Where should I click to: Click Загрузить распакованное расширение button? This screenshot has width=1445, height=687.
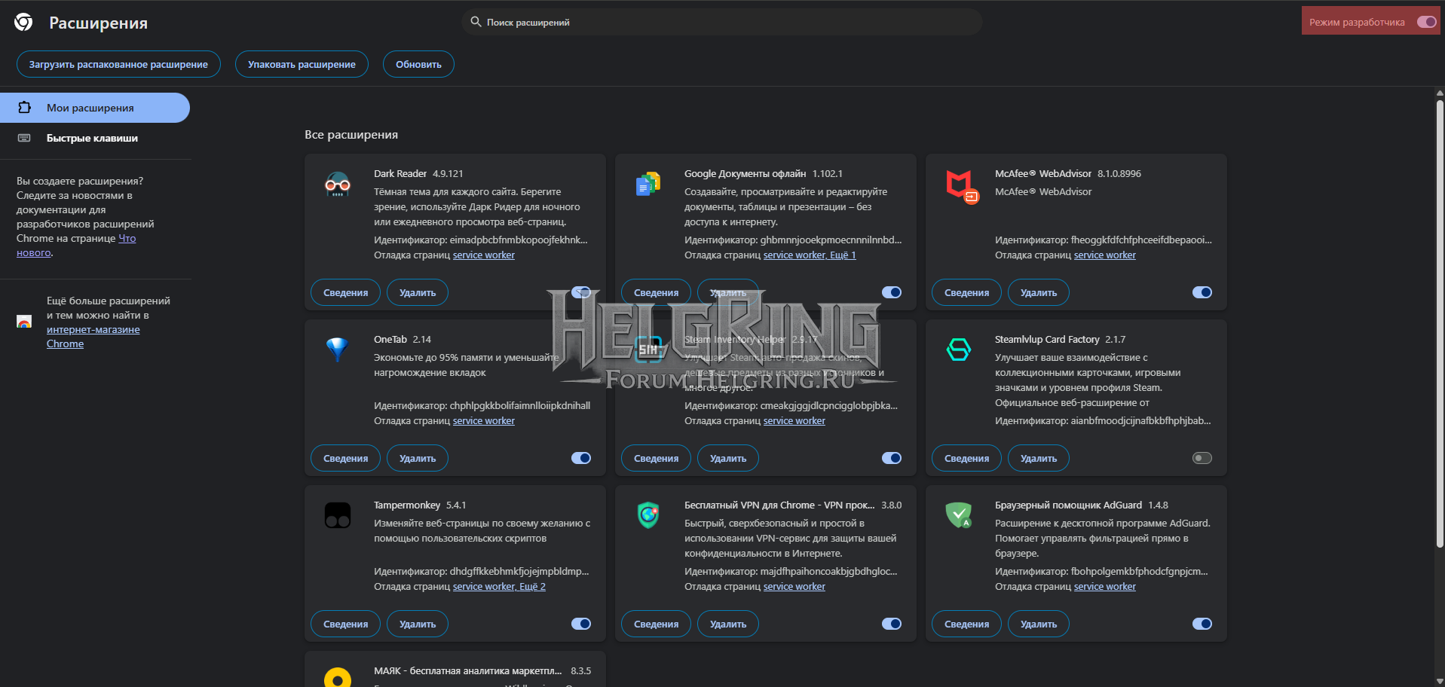(x=118, y=64)
